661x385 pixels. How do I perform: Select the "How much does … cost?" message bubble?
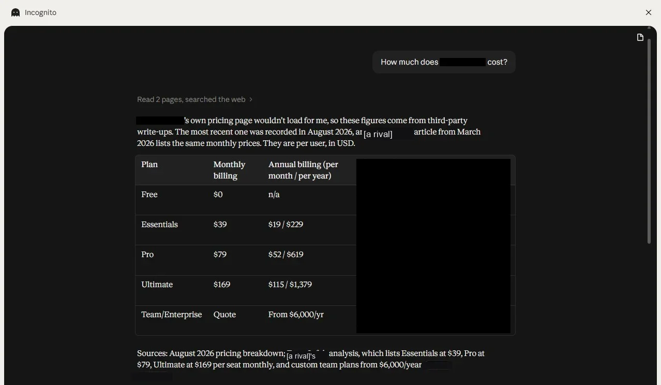pyautogui.click(x=444, y=62)
